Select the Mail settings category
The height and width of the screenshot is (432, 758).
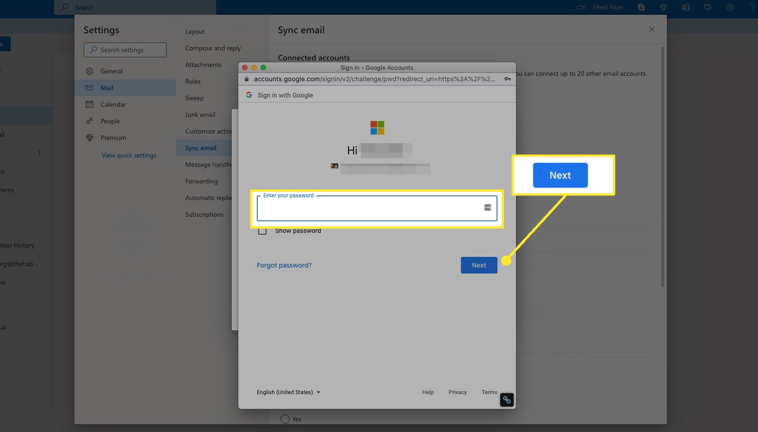pyautogui.click(x=125, y=88)
